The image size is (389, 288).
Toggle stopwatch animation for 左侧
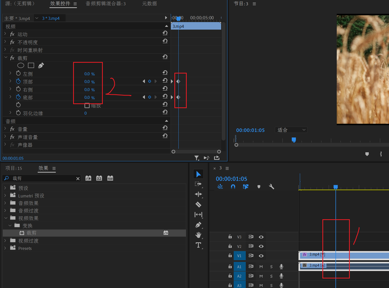pos(18,74)
